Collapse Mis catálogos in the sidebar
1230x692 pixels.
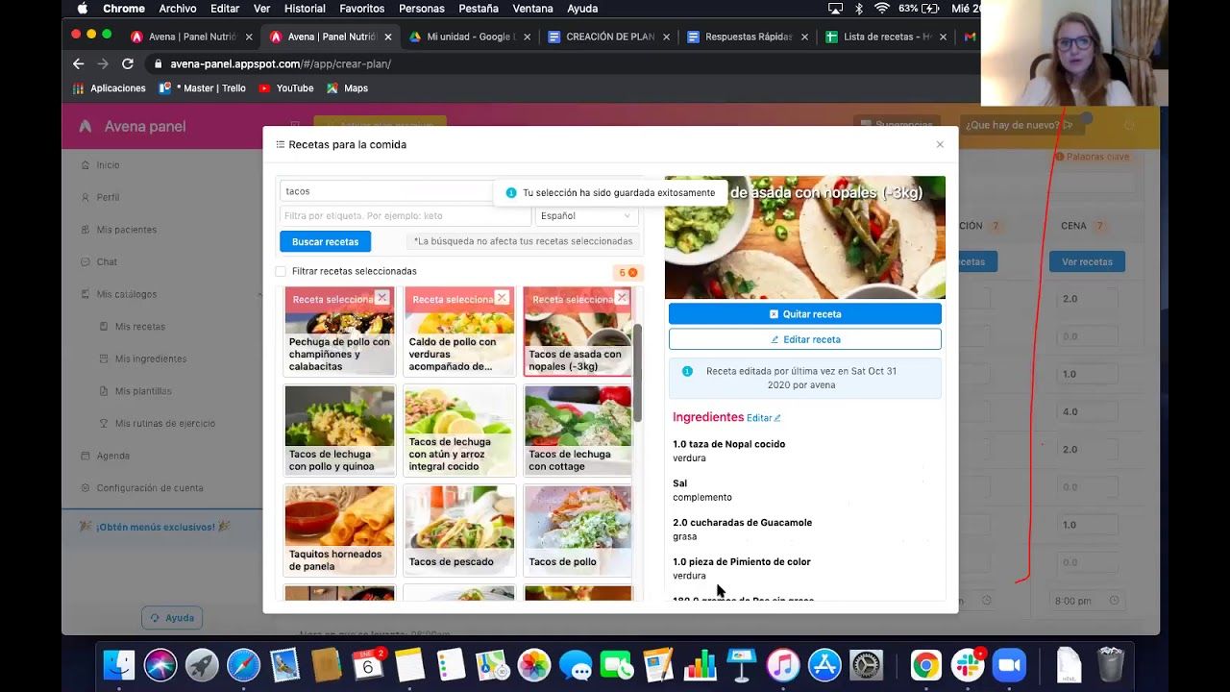126,294
